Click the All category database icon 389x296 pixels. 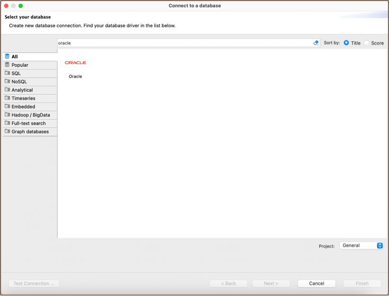(7, 56)
